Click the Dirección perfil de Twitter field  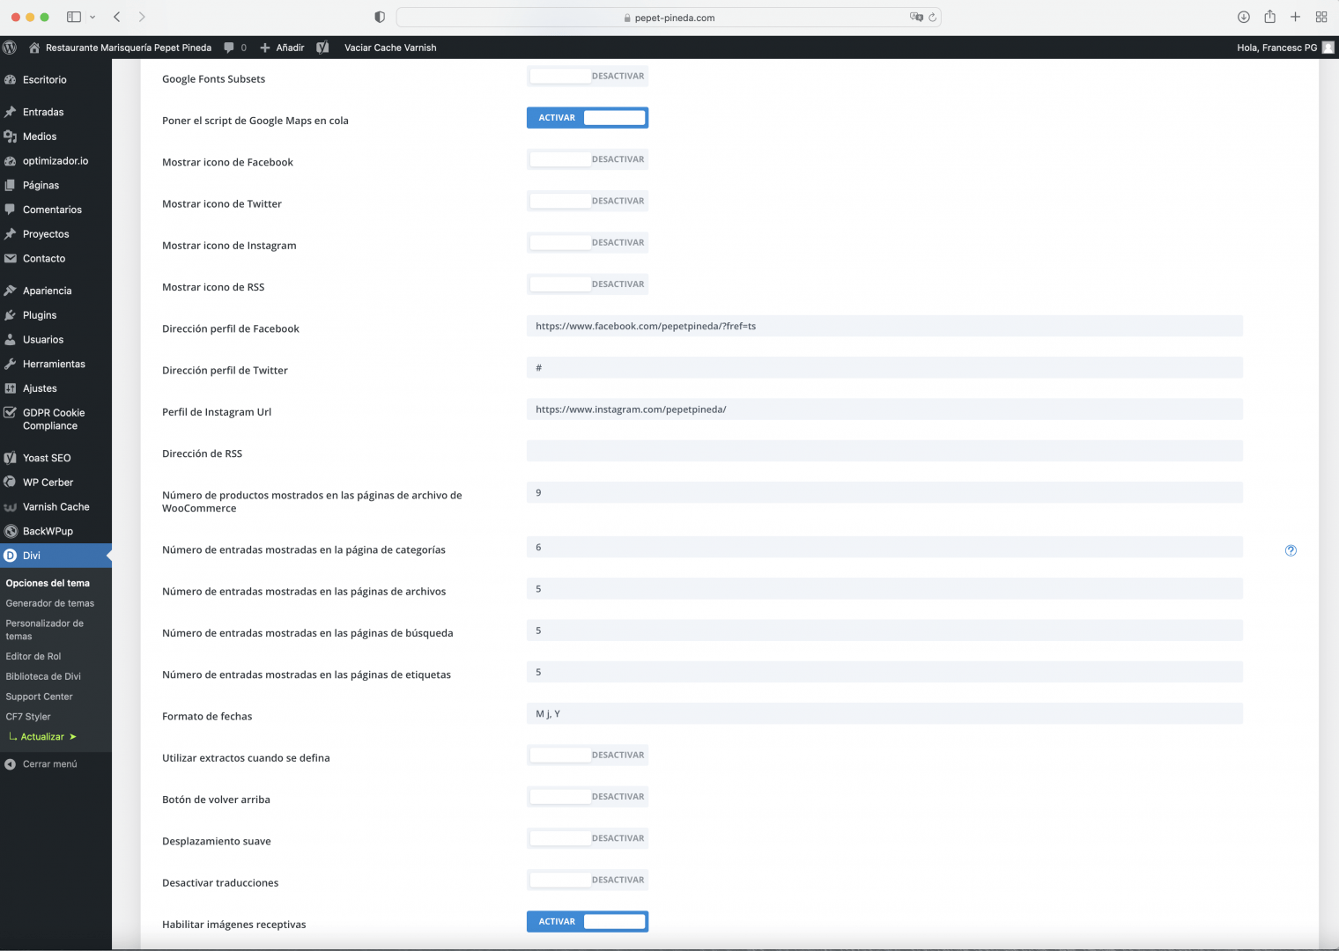[x=884, y=367]
